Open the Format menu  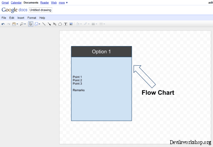pos(32,18)
